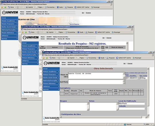Viewport: 155px width, 126px height.
Task: Open Utilitários in front window sidebar
Action: pos(51,86)
